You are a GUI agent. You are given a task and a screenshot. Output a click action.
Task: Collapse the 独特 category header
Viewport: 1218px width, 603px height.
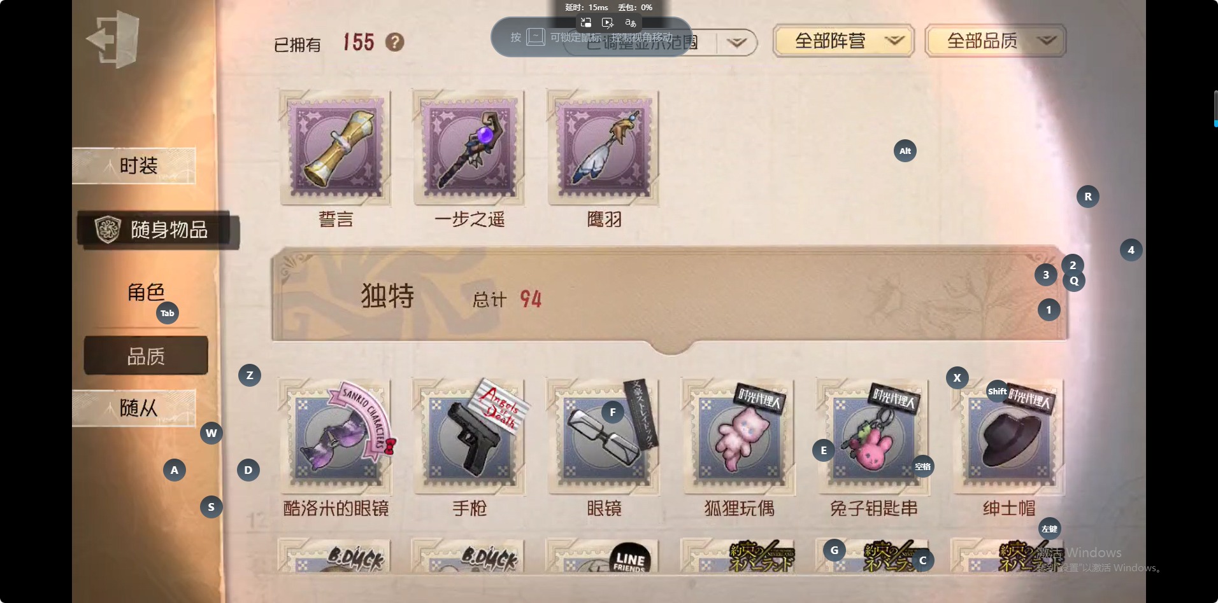point(670,297)
